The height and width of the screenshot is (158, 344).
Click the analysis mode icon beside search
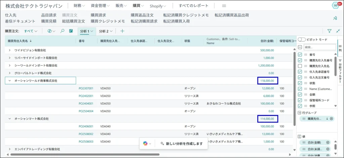point(71,31)
